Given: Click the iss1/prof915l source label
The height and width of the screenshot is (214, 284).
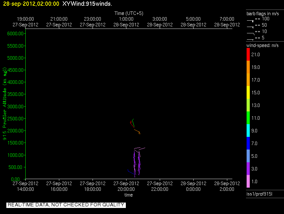Looking at the screenshot, I should click(x=259, y=194).
